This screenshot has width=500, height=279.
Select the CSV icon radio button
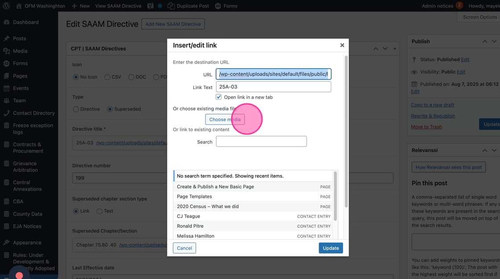108,77
